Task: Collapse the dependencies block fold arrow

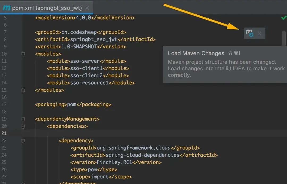Action: (23, 126)
